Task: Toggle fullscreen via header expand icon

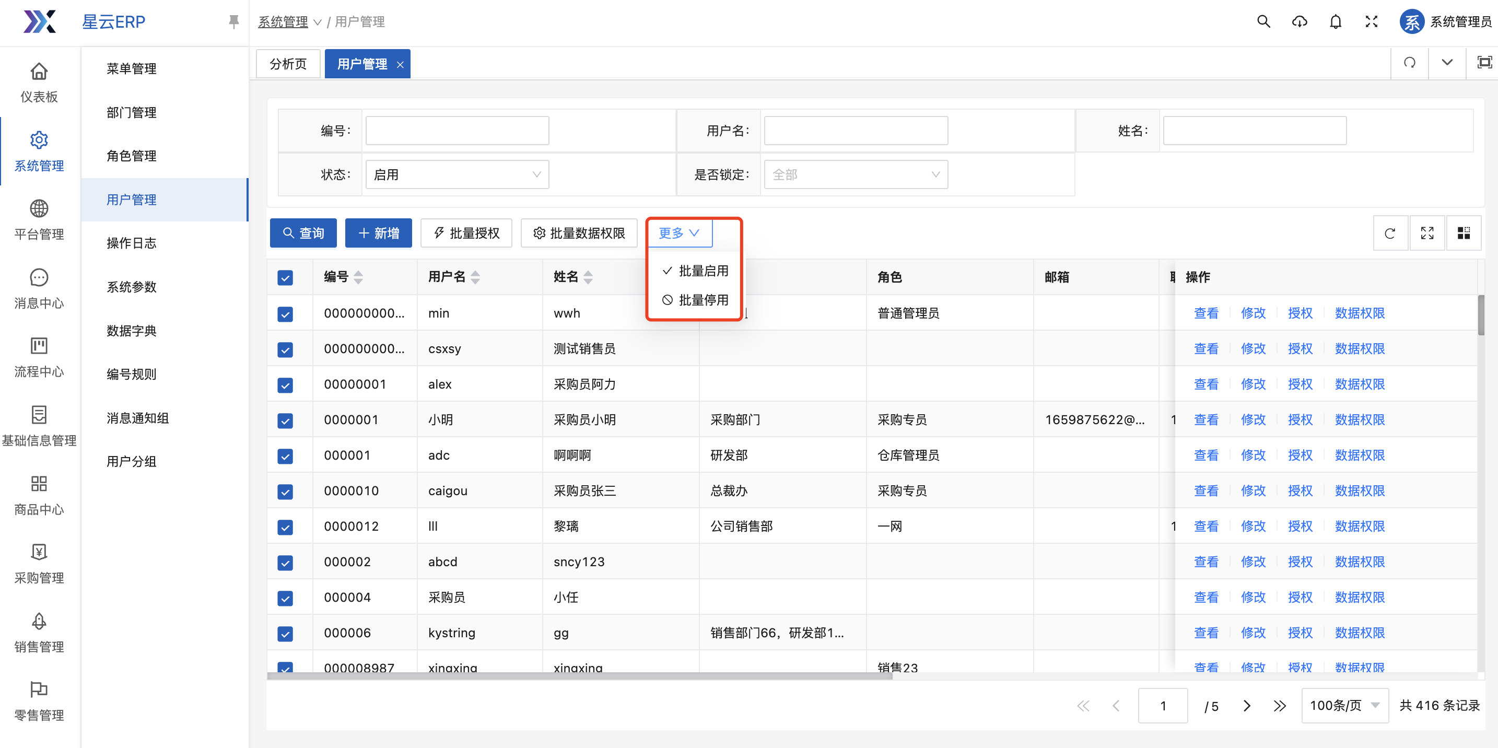Action: tap(1371, 21)
